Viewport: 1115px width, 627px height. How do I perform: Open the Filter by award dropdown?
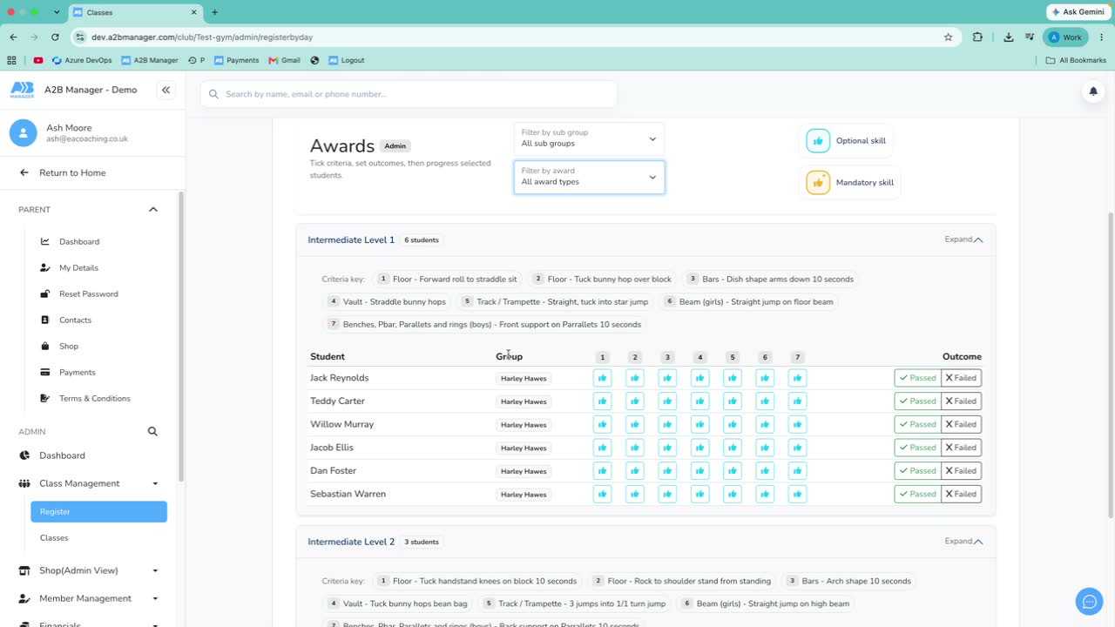[x=589, y=177]
